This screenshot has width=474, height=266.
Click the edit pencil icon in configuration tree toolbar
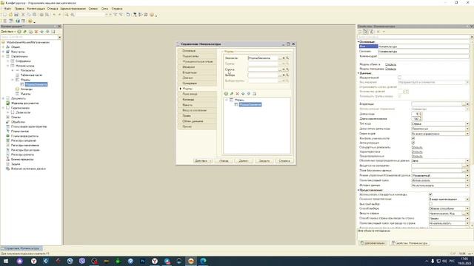[x=24, y=31]
